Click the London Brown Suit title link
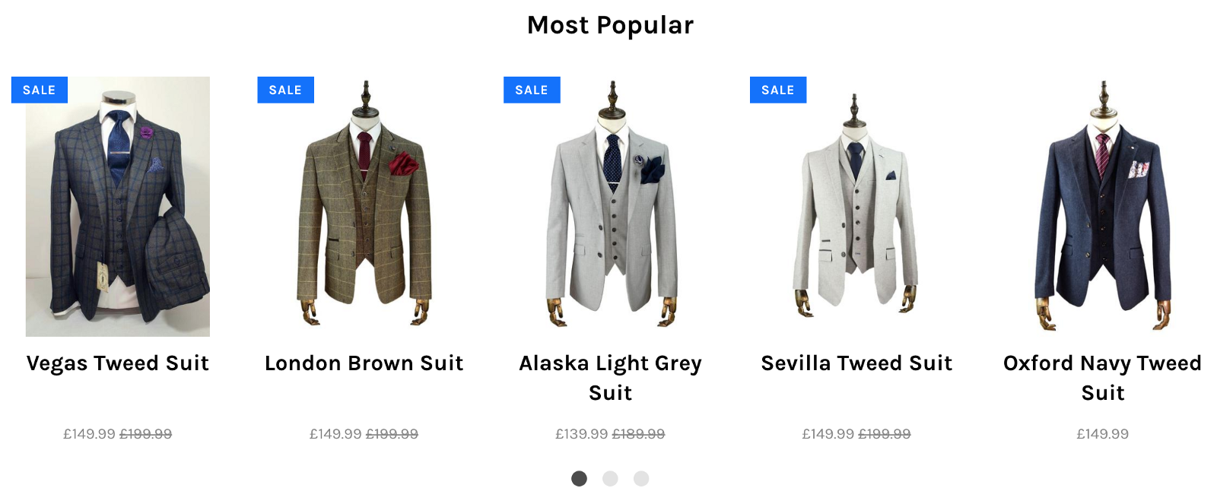1217x504 pixels. (364, 363)
